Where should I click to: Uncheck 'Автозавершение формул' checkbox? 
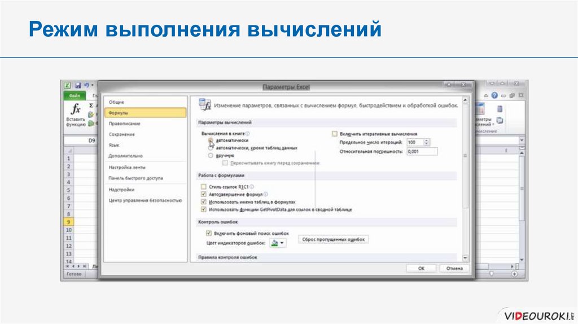tap(203, 194)
